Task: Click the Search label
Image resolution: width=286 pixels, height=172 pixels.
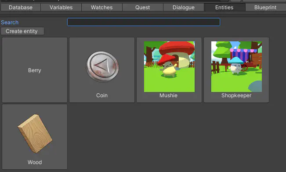Action: 10,22
